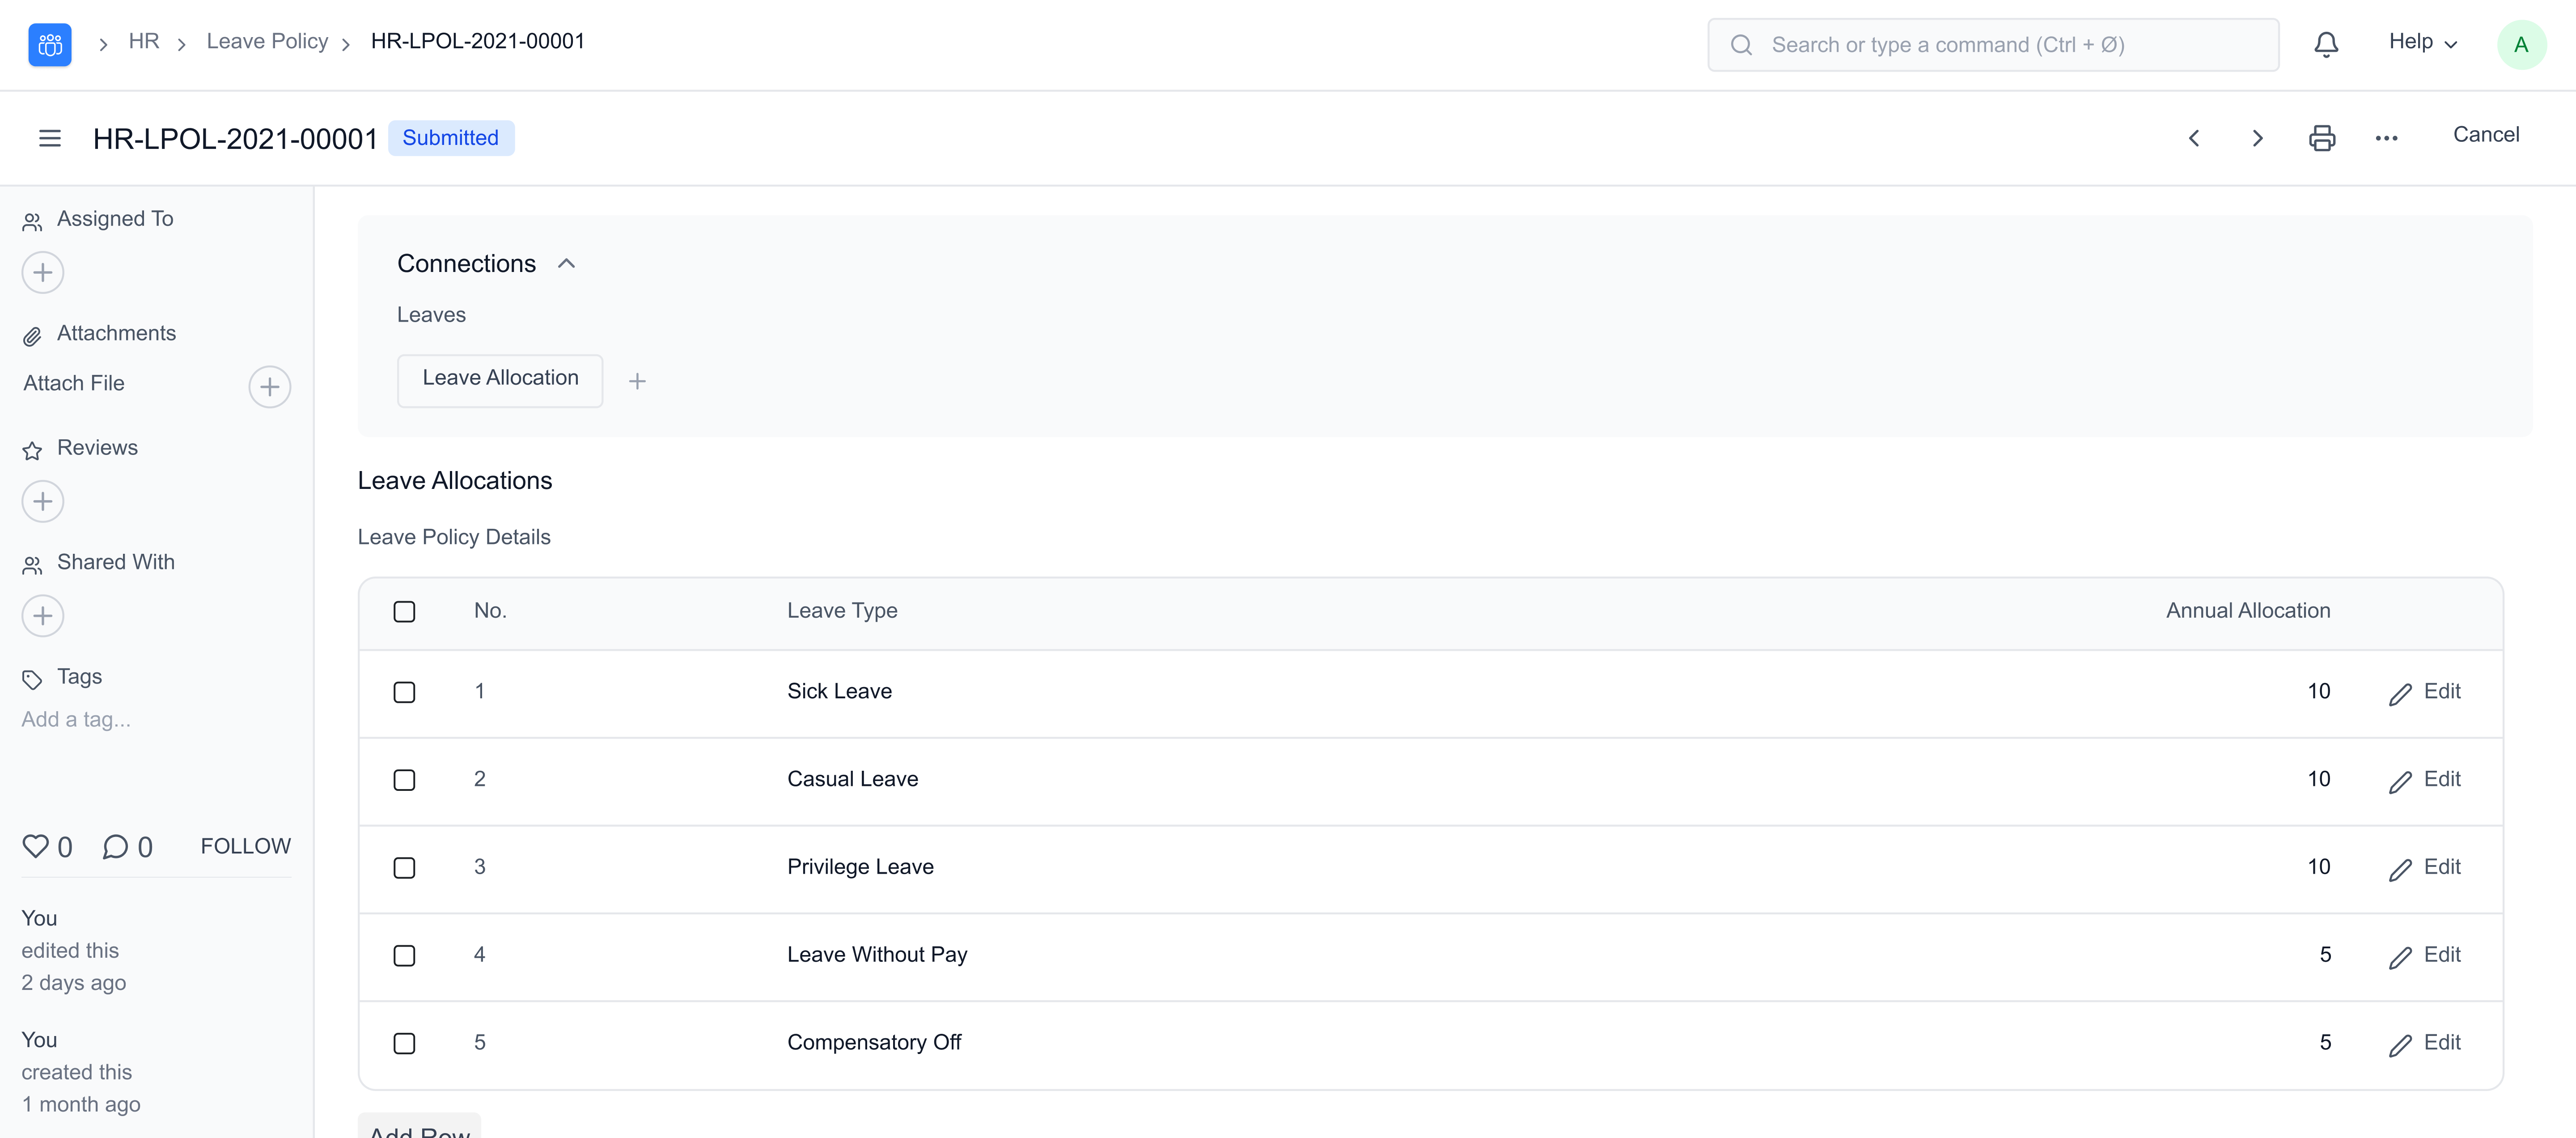This screenshot has height=1138, width=2576.
Task: Click the HR-LPOL-2021-00001 page title
Action: tap(235, 139)
